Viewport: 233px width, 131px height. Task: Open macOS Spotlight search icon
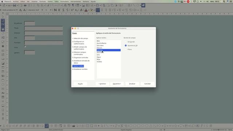pos(224,1)
